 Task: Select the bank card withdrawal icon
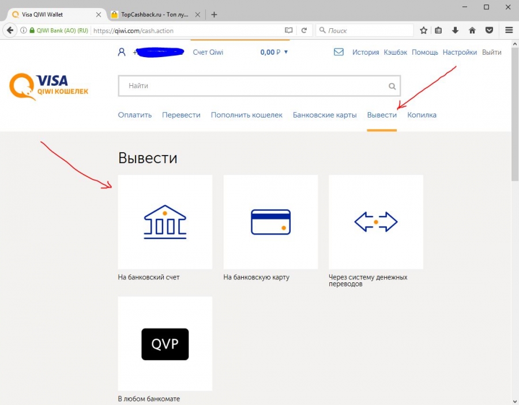click(x=270, y=222)
